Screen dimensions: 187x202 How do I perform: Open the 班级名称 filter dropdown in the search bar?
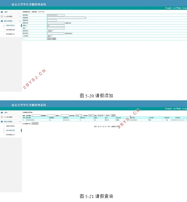click(x=79, y=116)
